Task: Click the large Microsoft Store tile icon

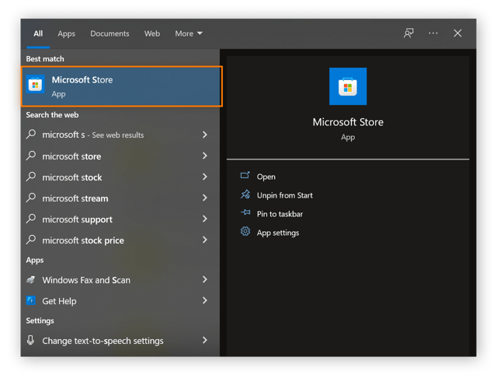Action: coord(348,86)
